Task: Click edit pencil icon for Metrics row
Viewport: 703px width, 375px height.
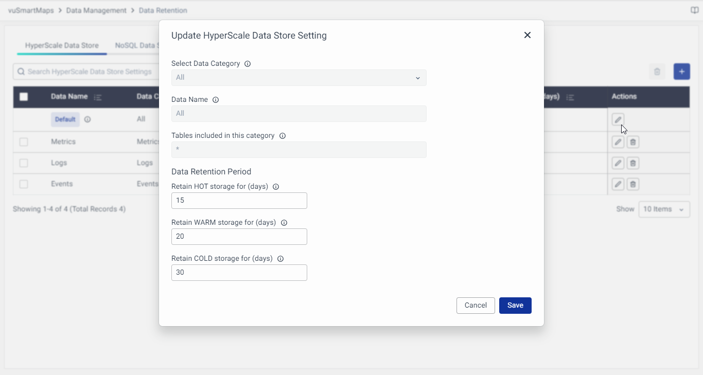Action: click(x=618, y=142)
